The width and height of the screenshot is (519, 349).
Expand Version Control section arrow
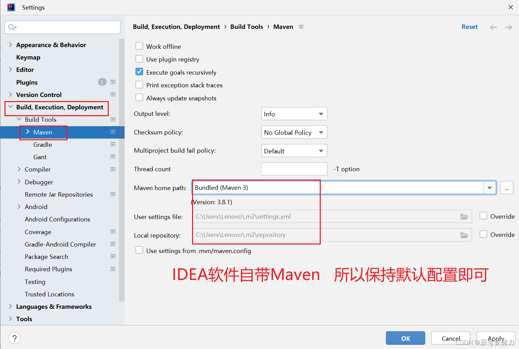click(x=10, y=95)
